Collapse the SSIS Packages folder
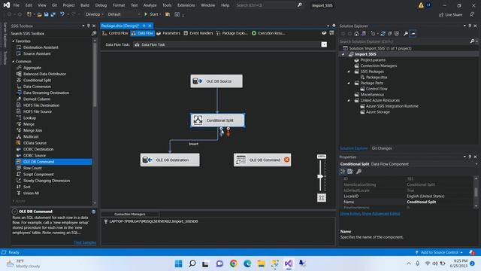This screenshot has height=271, width=481. 349,72
